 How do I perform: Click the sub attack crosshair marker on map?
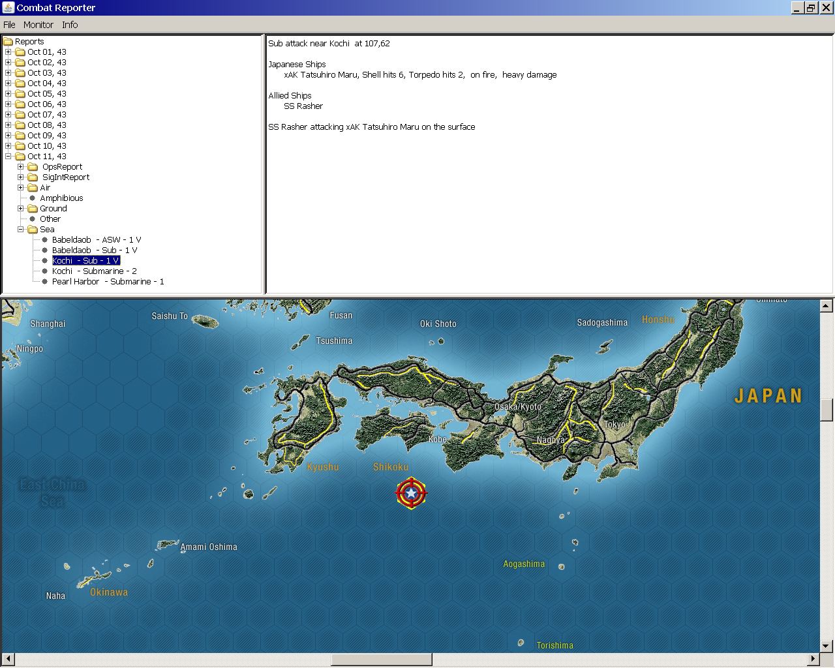411,494
